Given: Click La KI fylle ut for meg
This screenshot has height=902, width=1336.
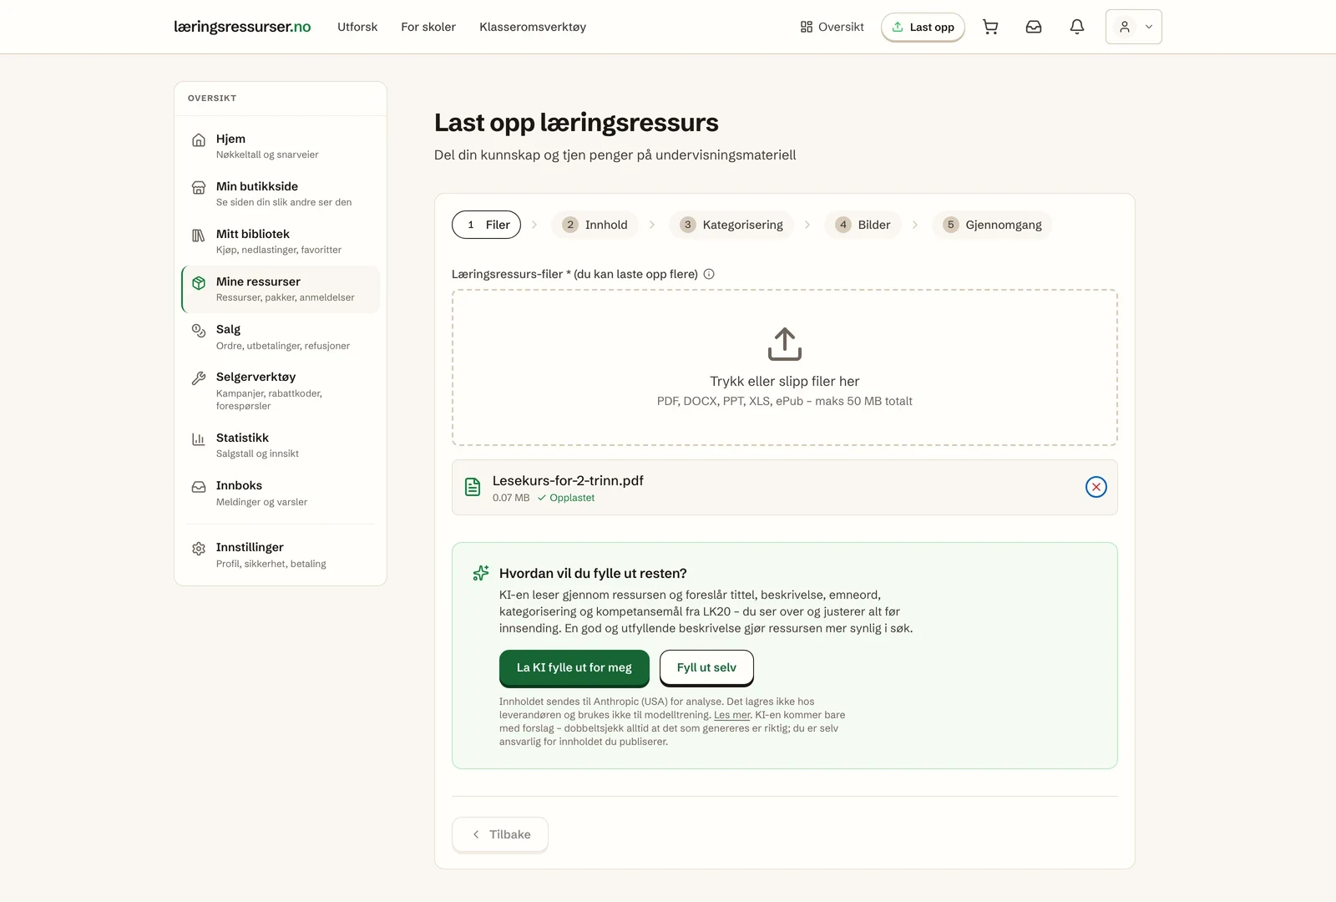Looking at the screenshot, I should coord(574,667).
